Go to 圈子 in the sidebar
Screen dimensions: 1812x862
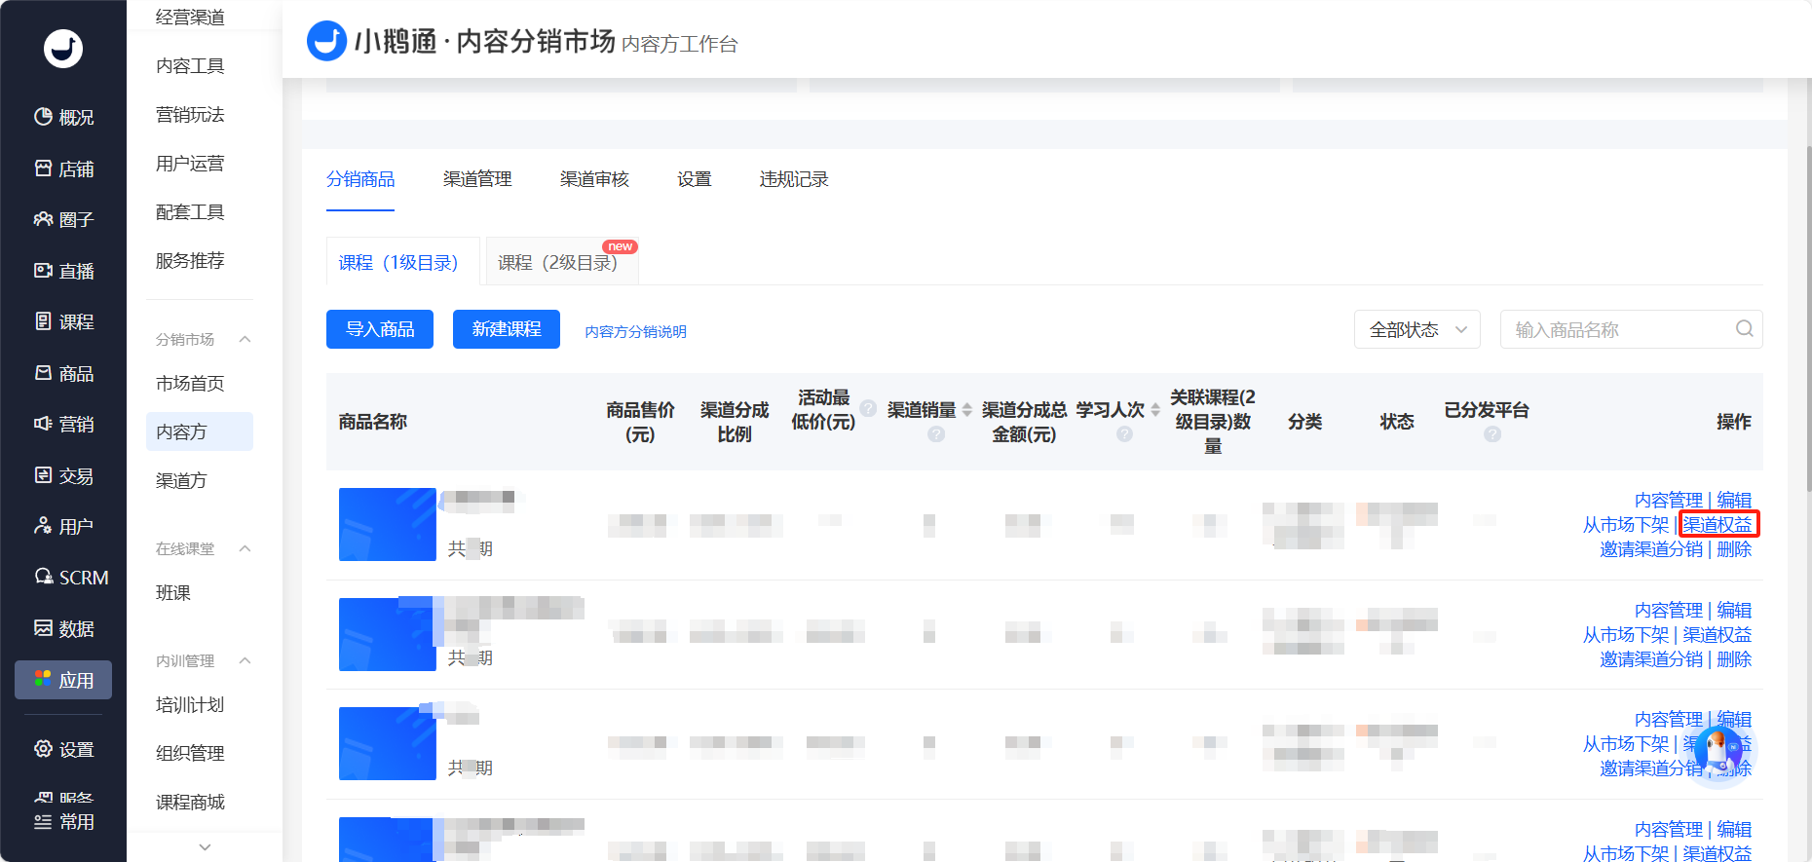(x=63, y=219)
